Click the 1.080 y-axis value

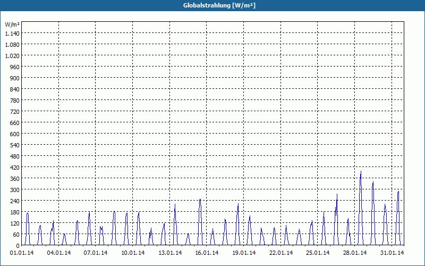(x=12, y=45)
